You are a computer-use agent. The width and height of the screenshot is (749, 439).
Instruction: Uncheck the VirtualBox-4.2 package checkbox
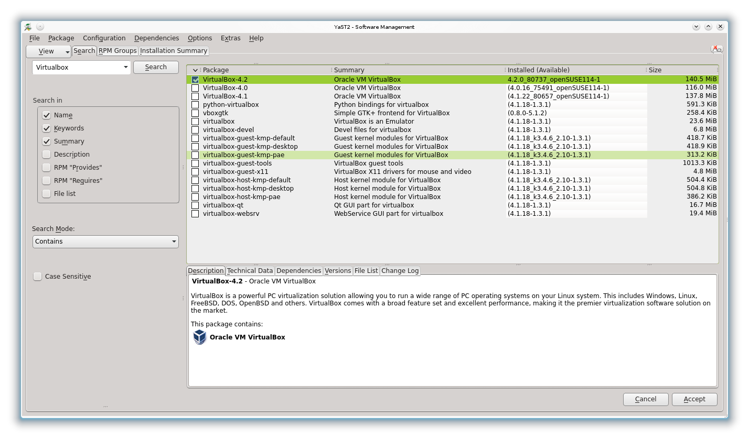(195, 80)
